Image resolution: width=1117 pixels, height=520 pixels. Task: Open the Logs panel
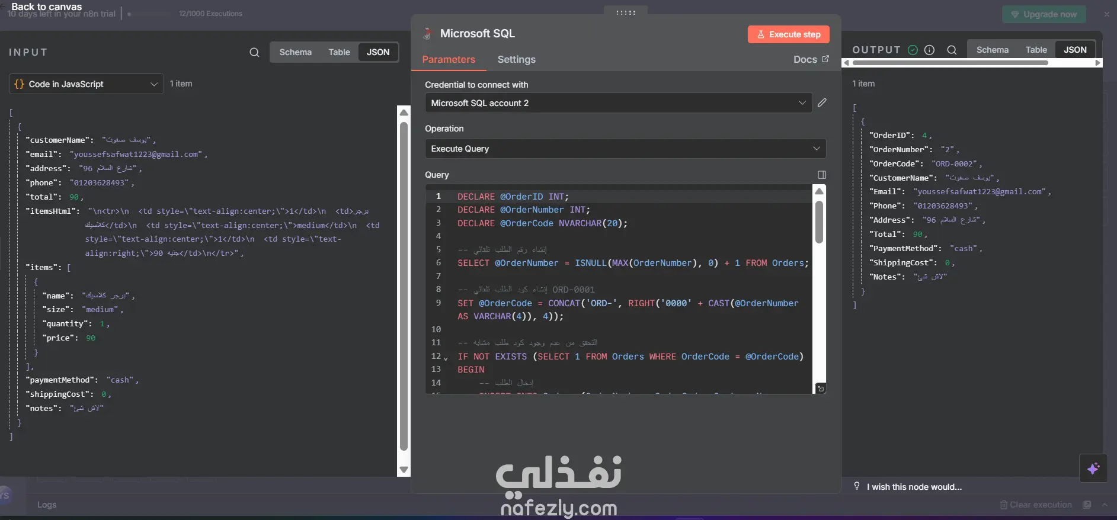click(47, 505)
